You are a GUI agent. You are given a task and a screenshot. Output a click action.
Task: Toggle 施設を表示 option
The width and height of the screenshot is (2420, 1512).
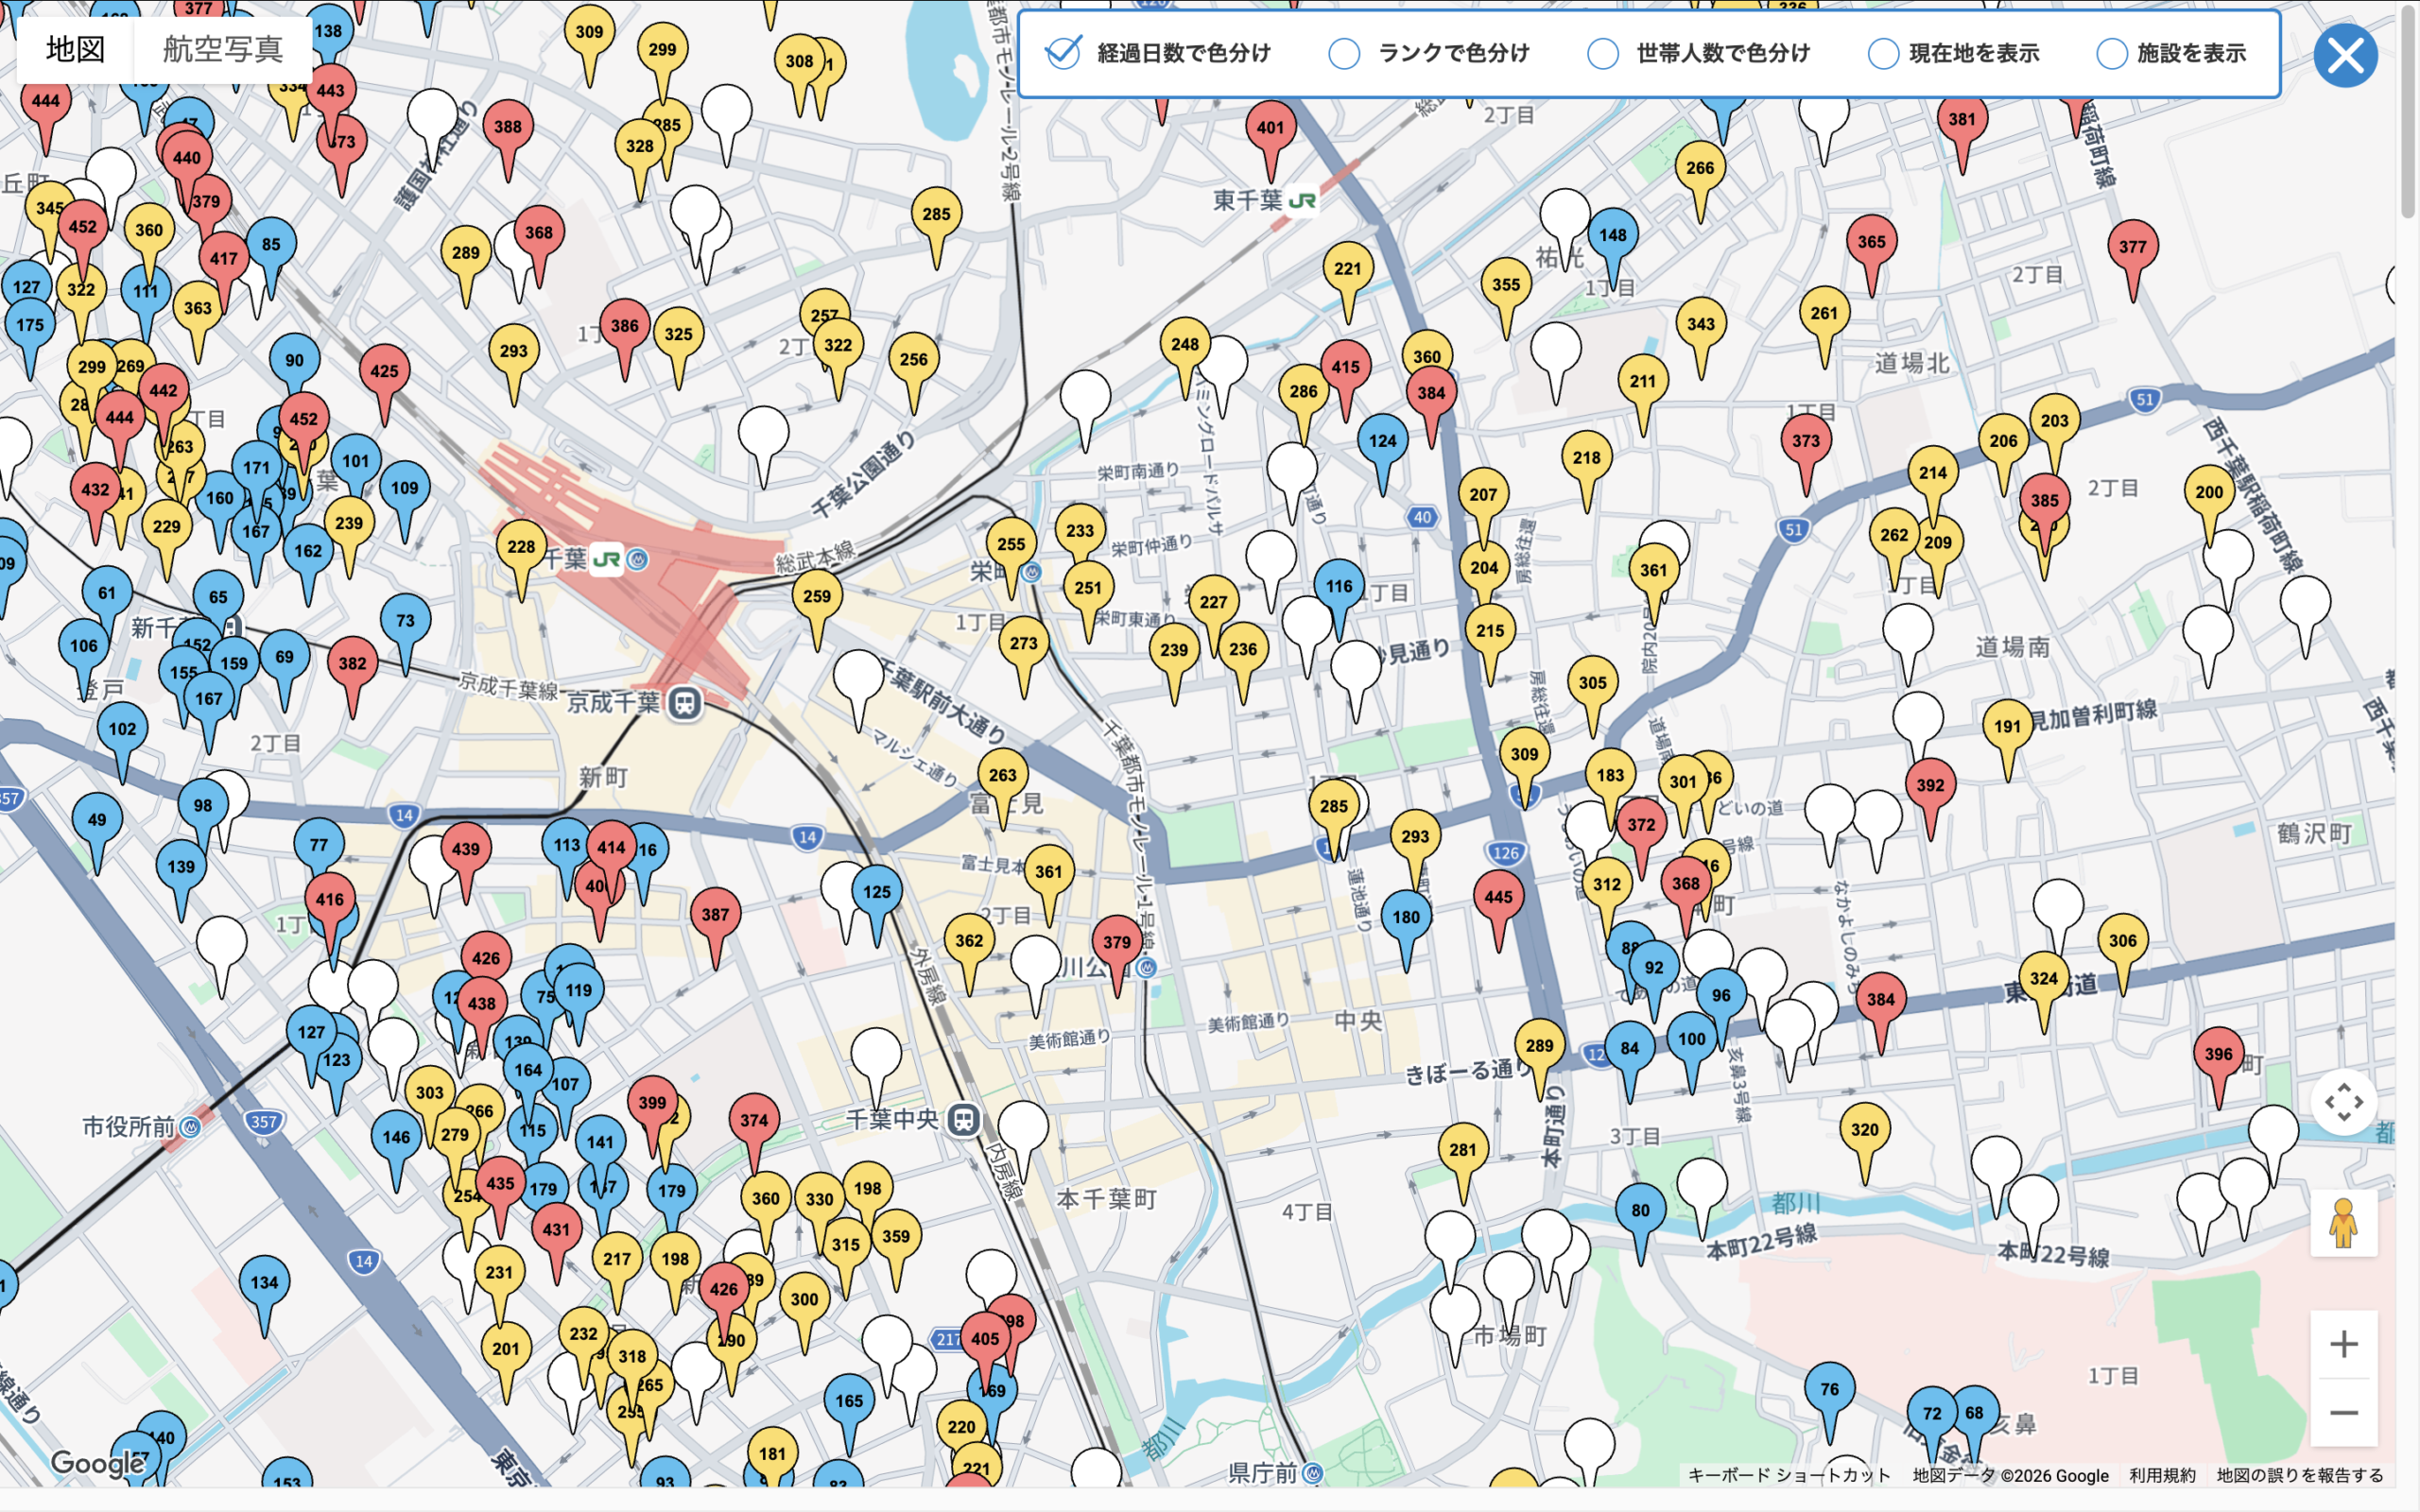pos(2111,54)
